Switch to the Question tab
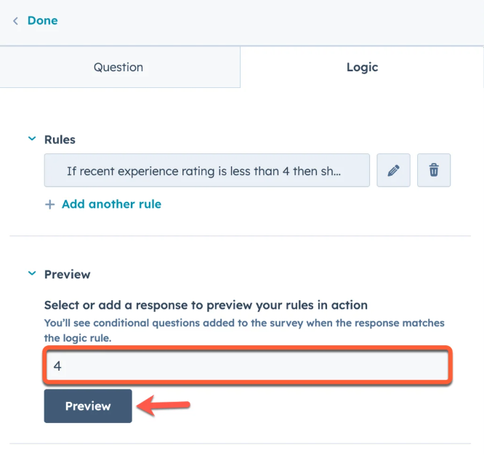The height and width of the screenshot is (455, 484). click(x=118, y=68)
